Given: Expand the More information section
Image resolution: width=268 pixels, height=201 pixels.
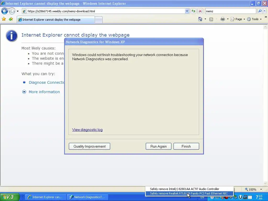Looking at the screenshot, I should pos(44,92).
